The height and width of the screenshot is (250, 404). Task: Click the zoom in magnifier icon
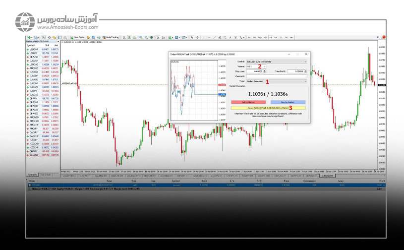tap(141, 37)
